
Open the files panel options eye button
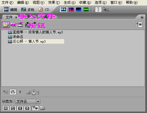(x=139, y=25)
